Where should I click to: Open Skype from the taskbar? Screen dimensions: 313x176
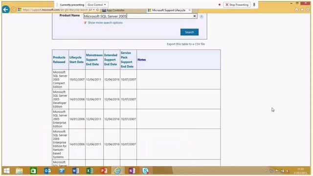click(x=146, y=171)
